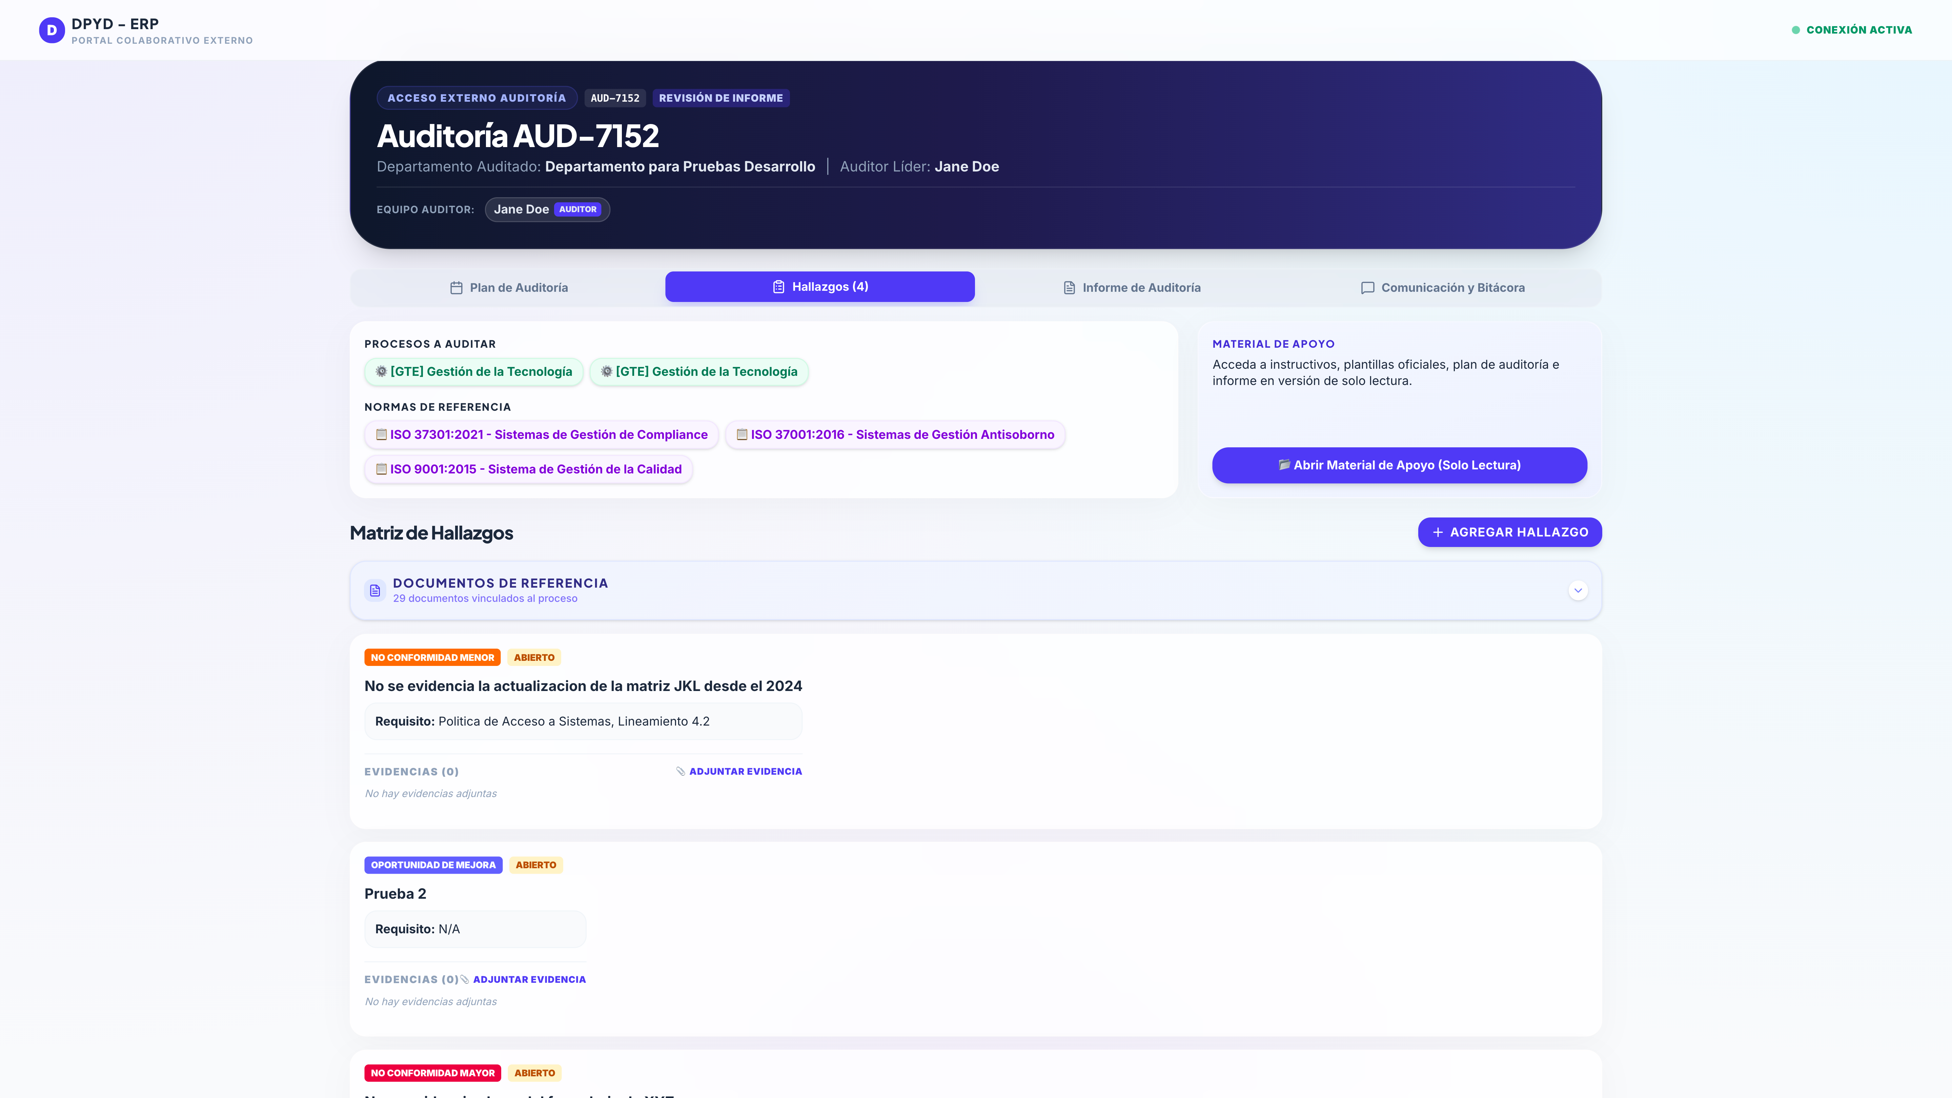1952x1098 pixels.
Task: Click paperclip icon for Prueba 2 finding
Action: pos(465,979)
